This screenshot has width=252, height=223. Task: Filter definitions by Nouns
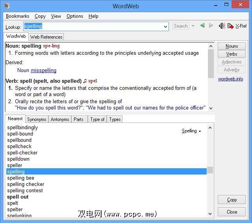(232, 46)
